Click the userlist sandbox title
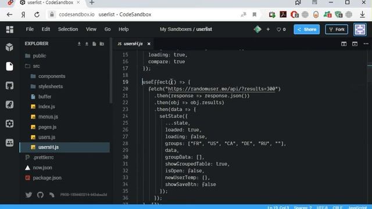The image size is (372, 209). [204, 29]
